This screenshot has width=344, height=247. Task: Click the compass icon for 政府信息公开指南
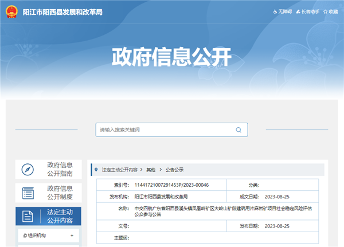(x=28, y=170)
